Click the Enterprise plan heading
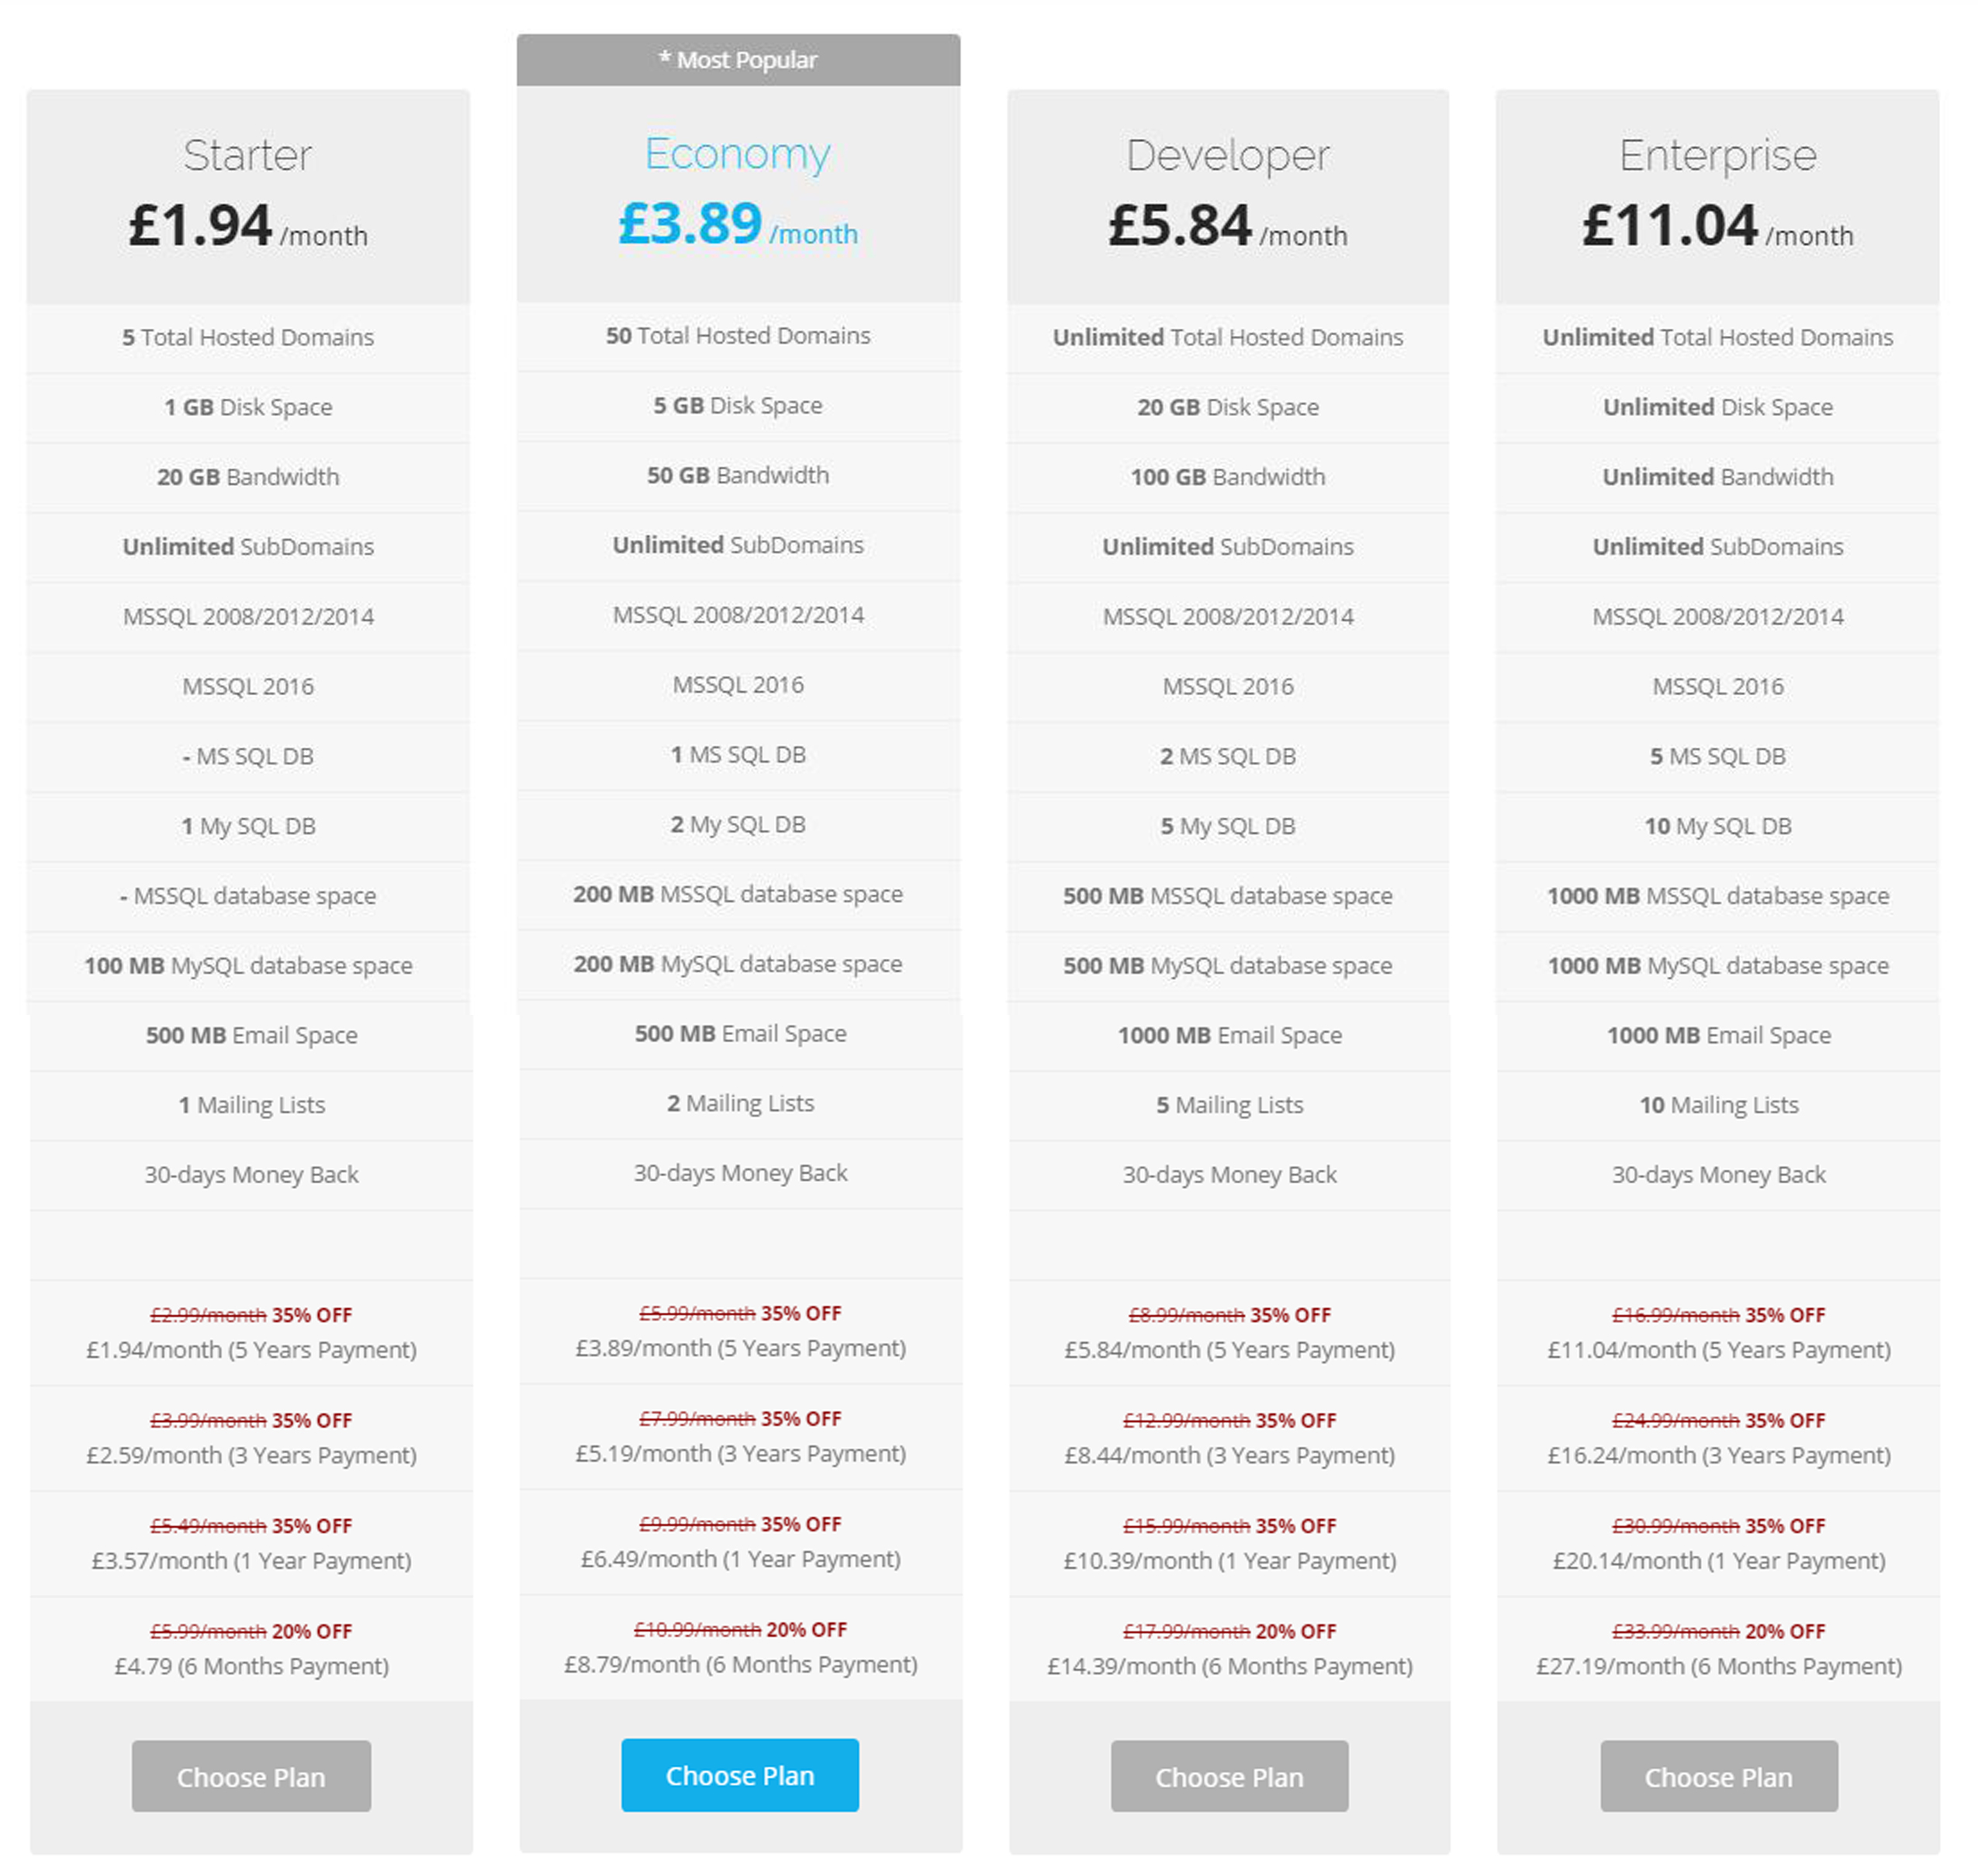Viewport: 1978px width, 1876px height. pos(1718,155)
